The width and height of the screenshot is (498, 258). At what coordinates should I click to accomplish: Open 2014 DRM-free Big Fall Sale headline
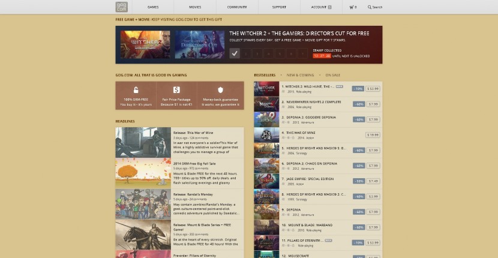pos(194,163)
